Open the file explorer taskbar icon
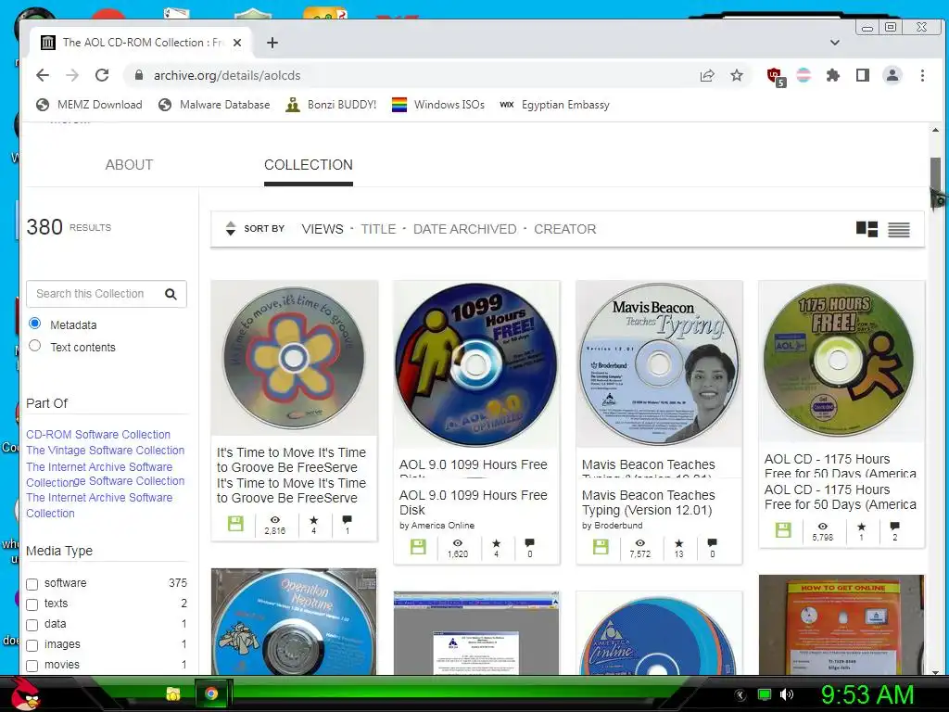Screen dimensions: 949x712 [x=173, y=693]
